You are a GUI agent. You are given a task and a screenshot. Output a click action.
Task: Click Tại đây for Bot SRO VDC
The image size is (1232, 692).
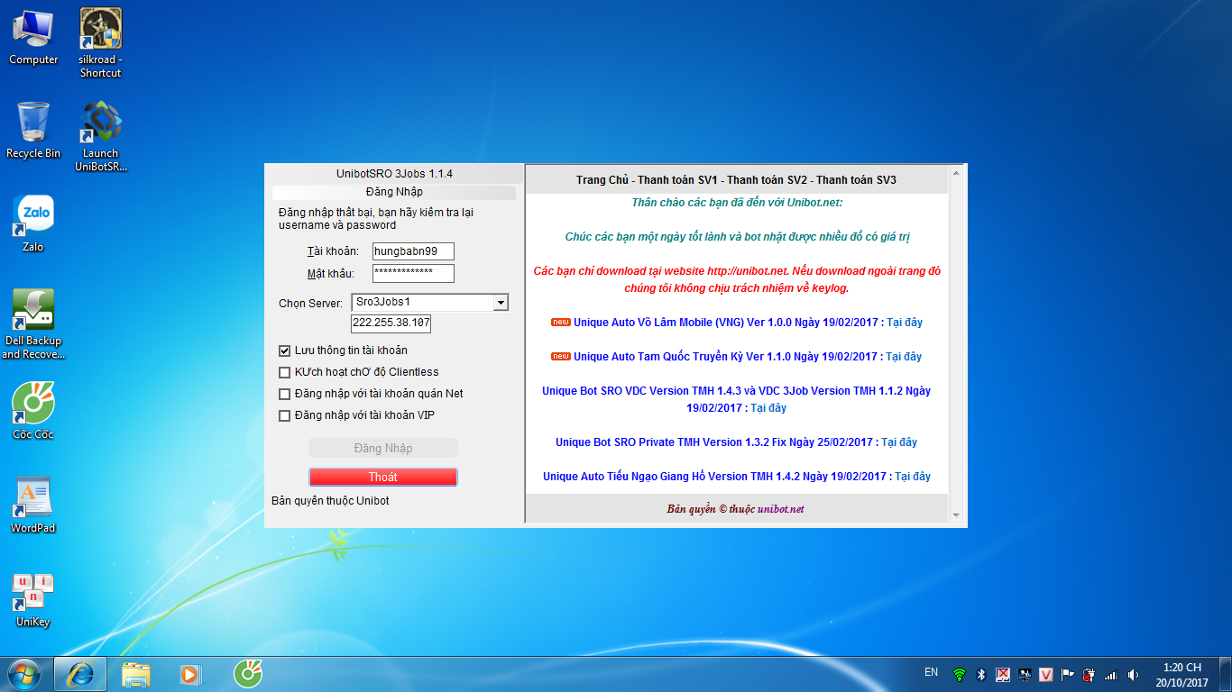(768, 408)
